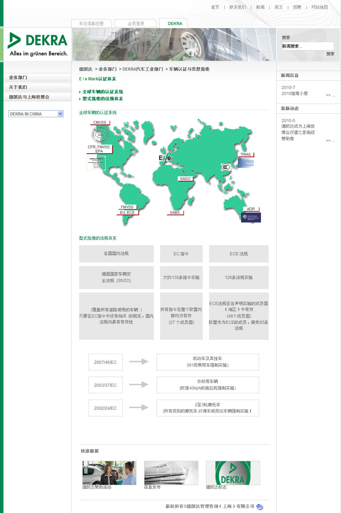Click the CFR, FMVSS, EPA label
This screenshot has width=341, height=513.
pyautogui.click(x=99, y=149)
